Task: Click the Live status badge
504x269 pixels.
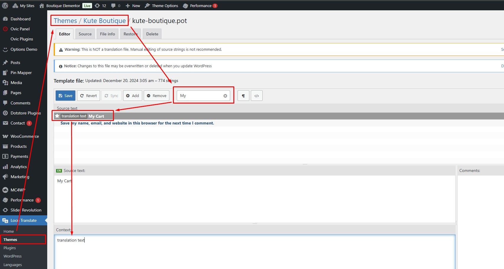Action: [87, 6]
